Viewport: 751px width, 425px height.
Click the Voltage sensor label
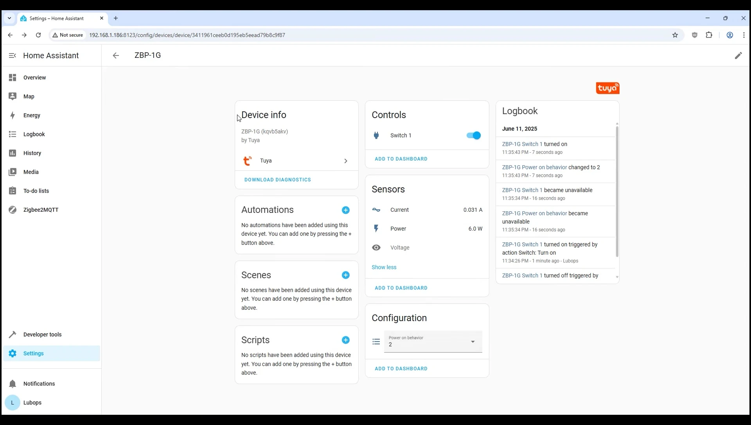click(400, 248)
